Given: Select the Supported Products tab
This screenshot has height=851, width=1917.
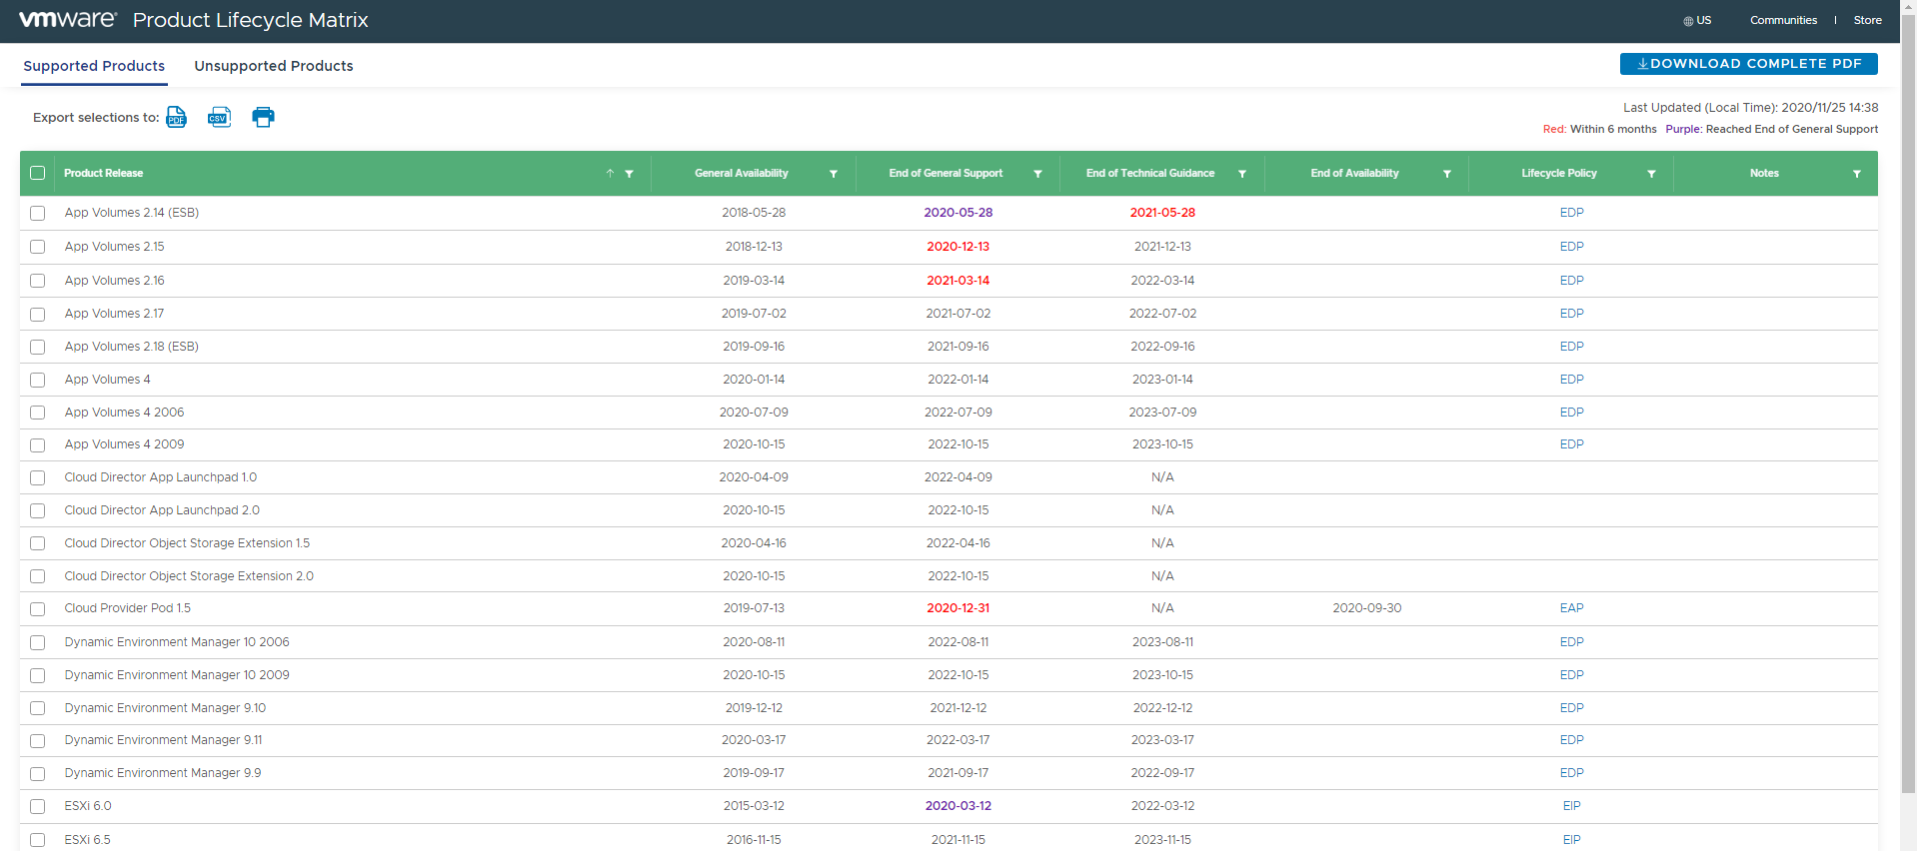Looking at the screenshot, I should pyautogui.click(x=94, y=66).
